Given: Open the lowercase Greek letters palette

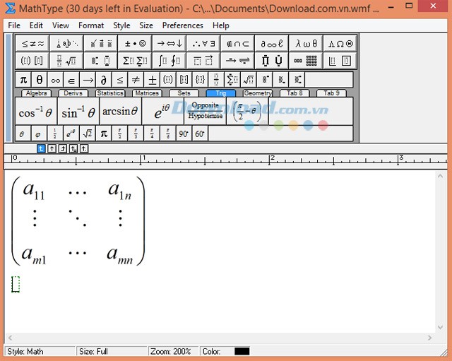Looking at the screenshot, I should pos(306,44).
